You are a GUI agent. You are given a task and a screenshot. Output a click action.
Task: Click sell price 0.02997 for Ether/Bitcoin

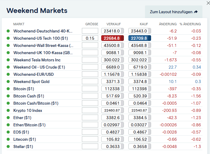(x=112, y=125)
